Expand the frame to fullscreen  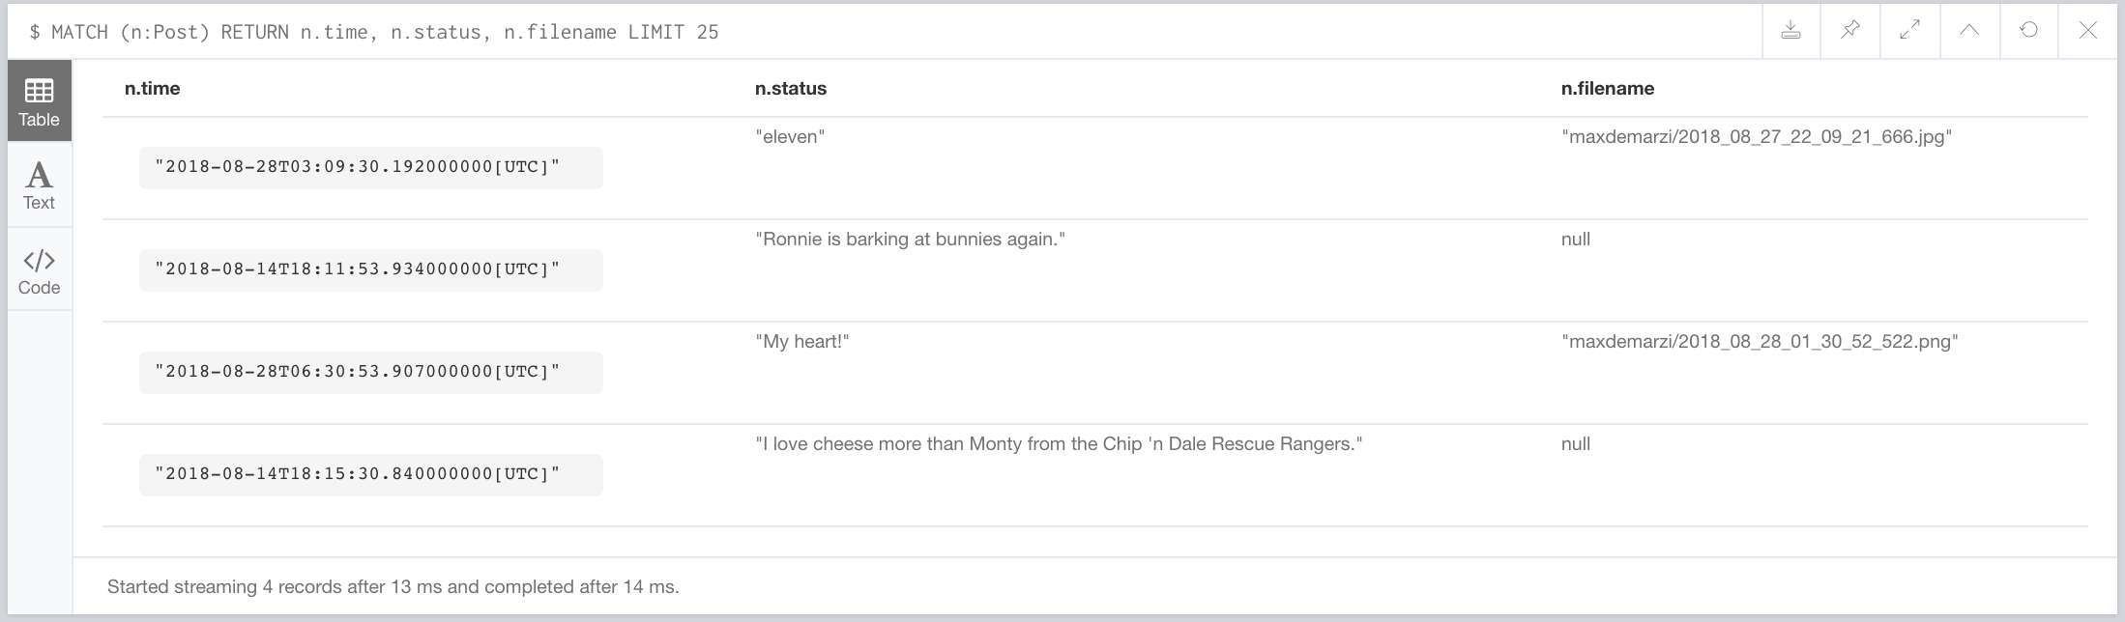coord(1909,31)
